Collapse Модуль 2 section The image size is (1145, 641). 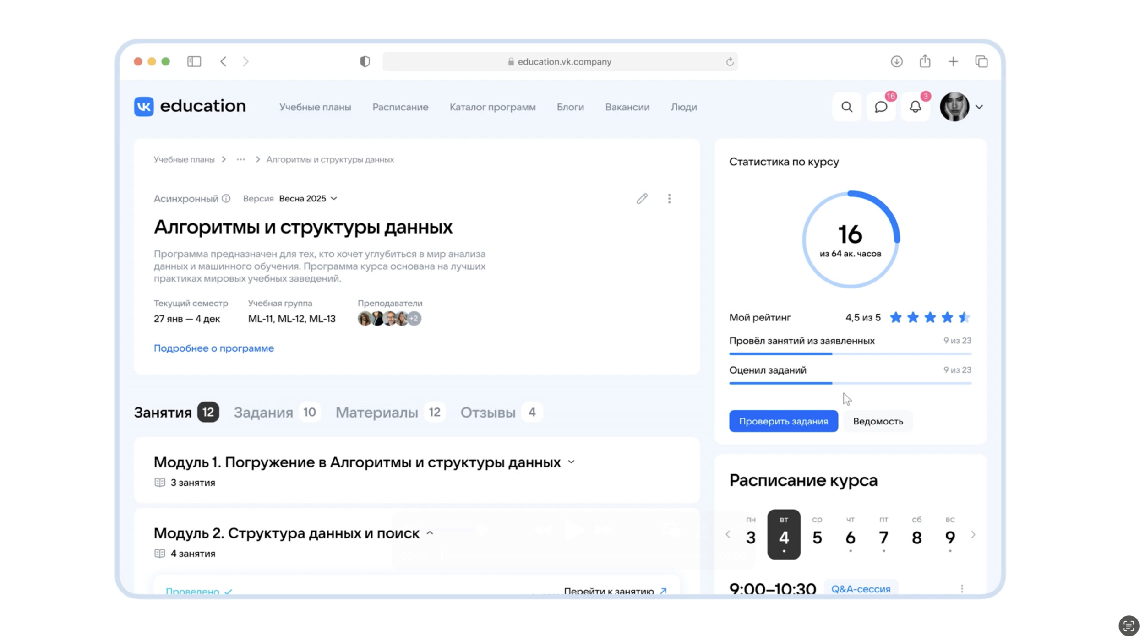430,533
